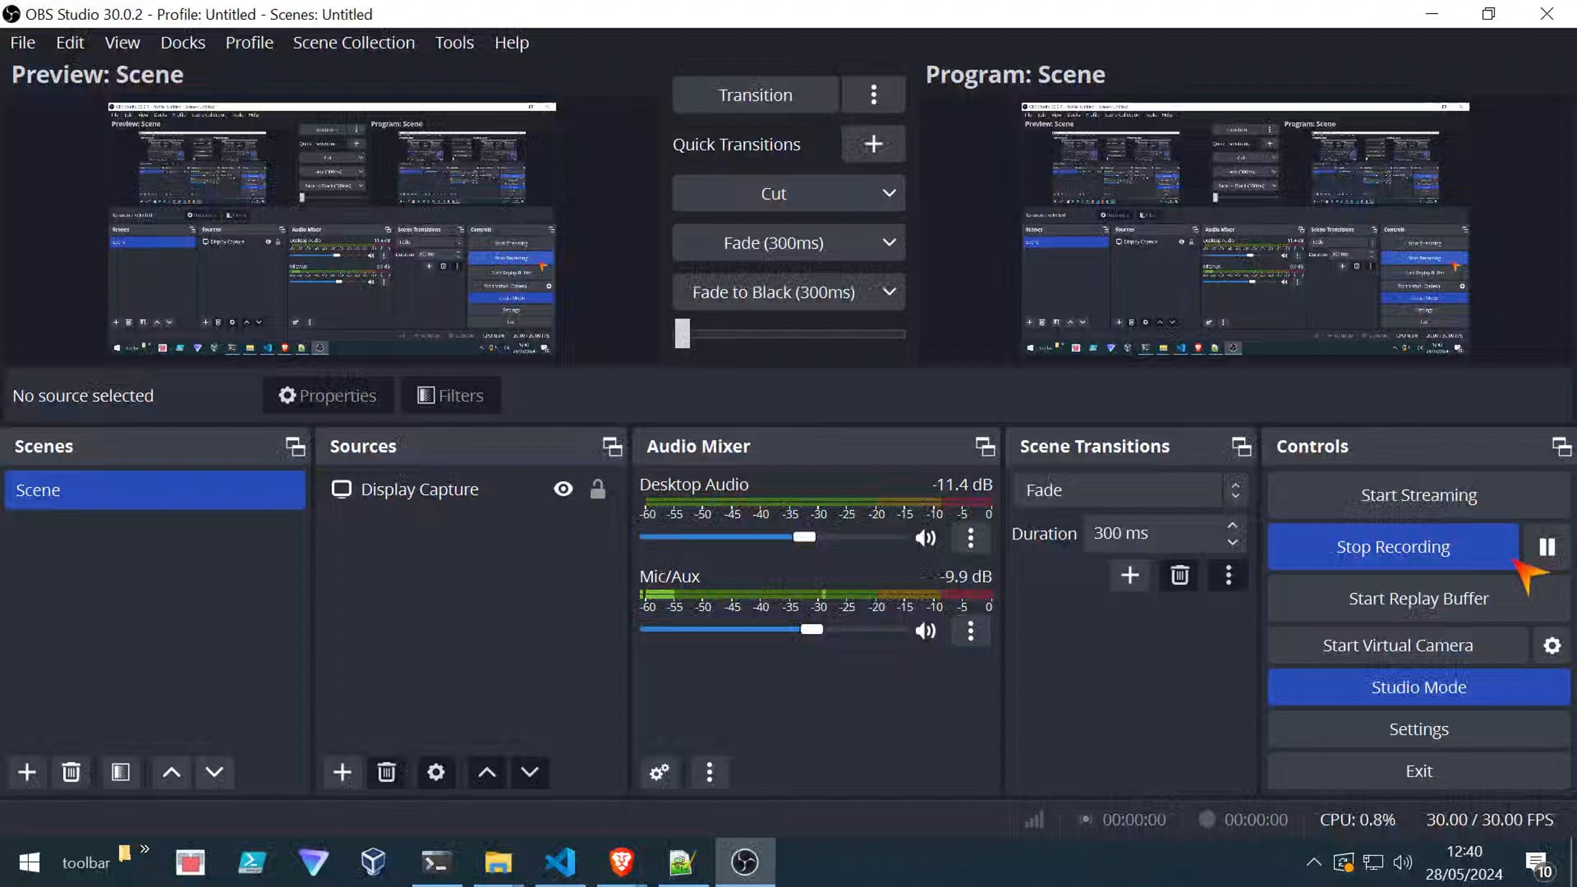
Task: Add a new source
Action: coord(342,772)
